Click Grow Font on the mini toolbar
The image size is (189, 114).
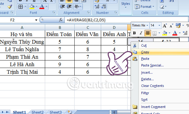pos(165,26)
